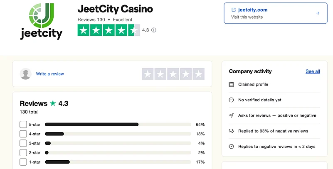333x169 pixels.
Task: Click the user avatar placeholder icon
Action: click(x=26, y=74)
